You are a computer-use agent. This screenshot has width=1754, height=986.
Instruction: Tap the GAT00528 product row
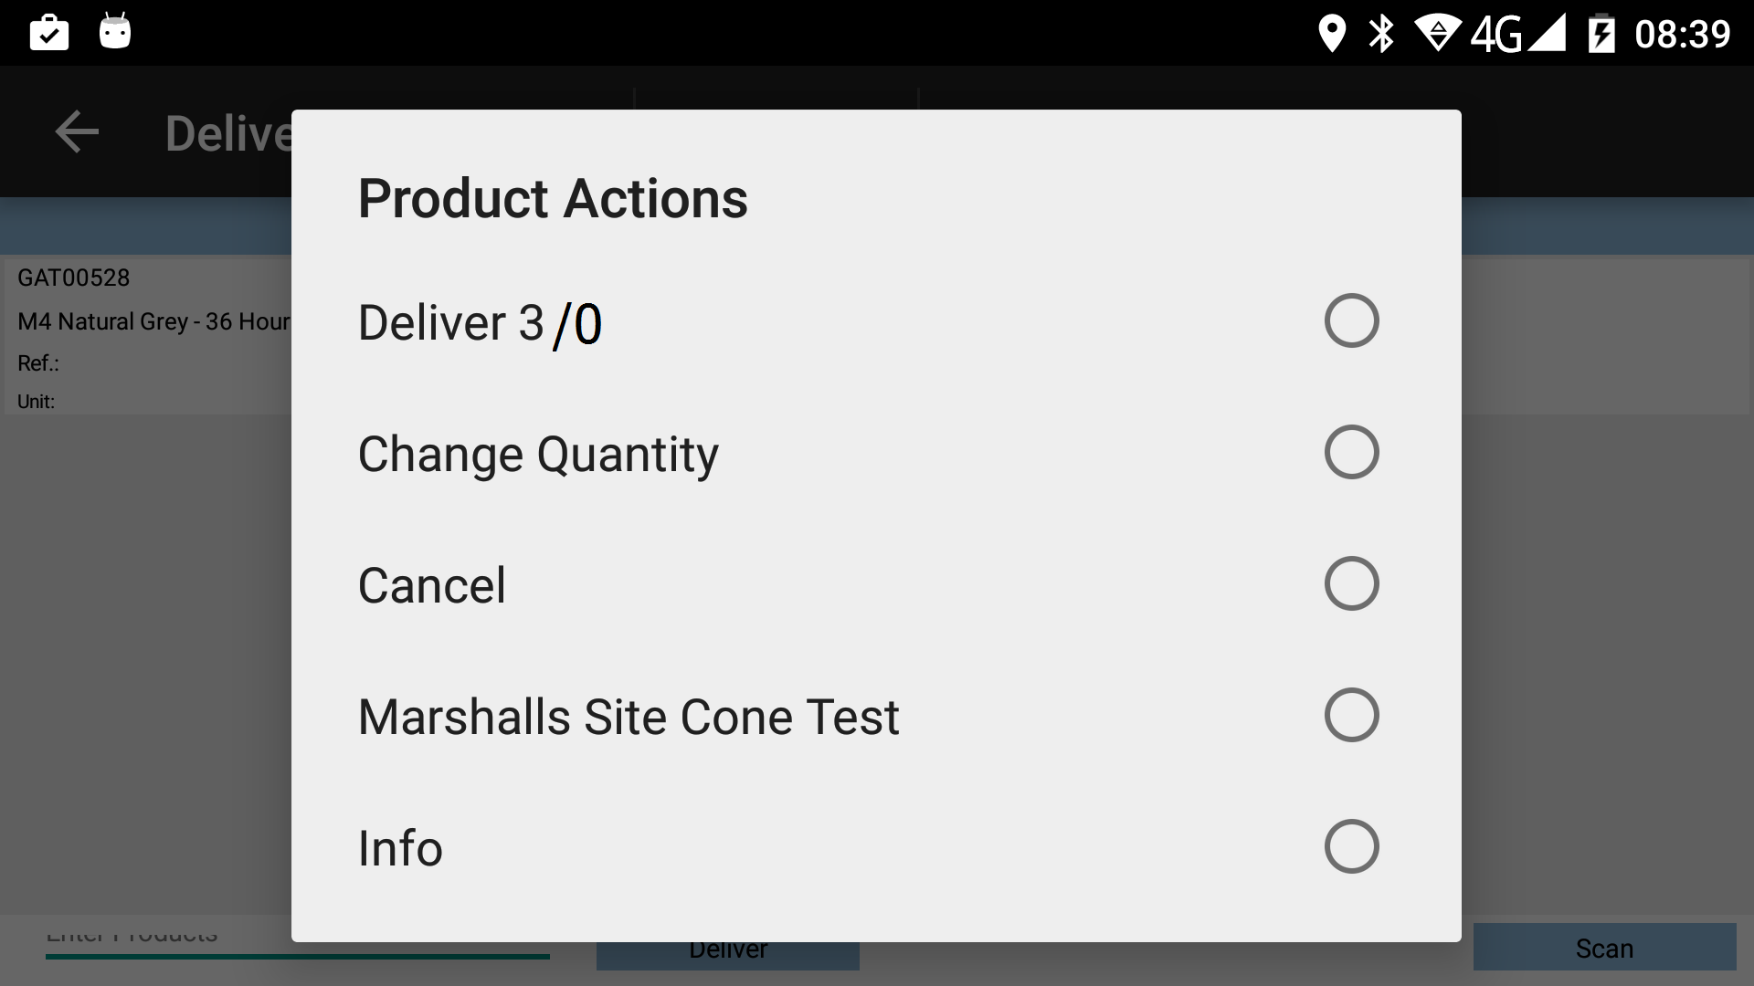coord(148,337)
